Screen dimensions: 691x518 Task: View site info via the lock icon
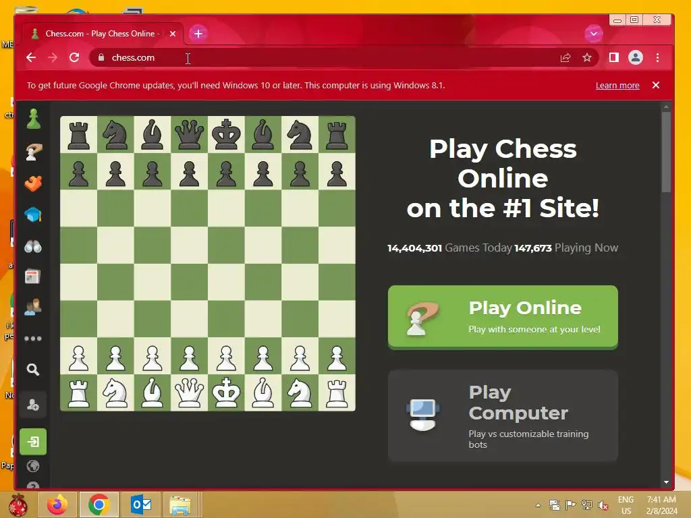tap(101, 58)
